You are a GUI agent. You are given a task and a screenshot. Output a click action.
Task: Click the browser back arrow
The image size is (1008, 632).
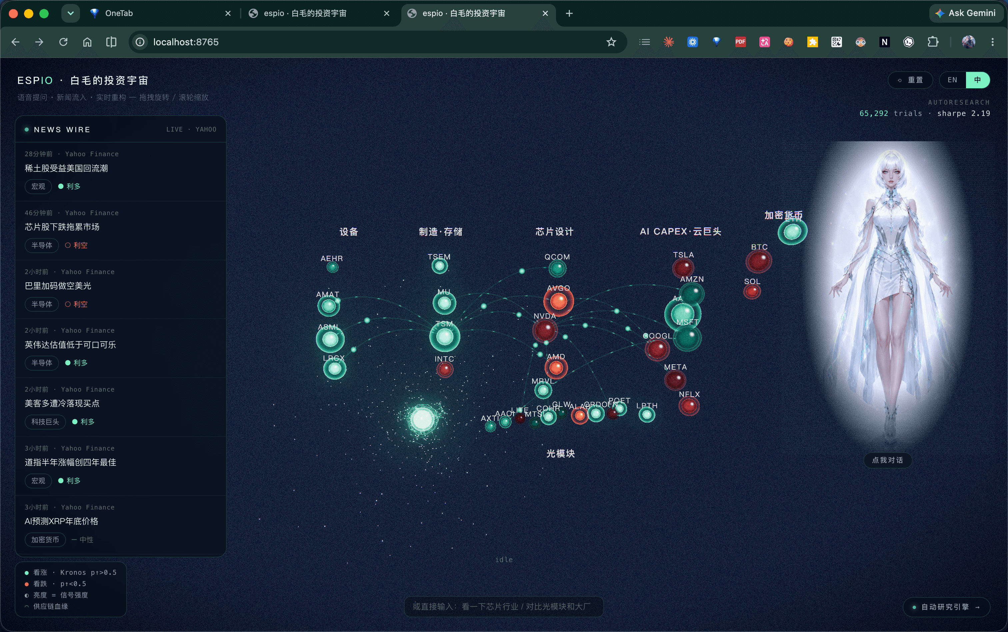tap(15, 42)
